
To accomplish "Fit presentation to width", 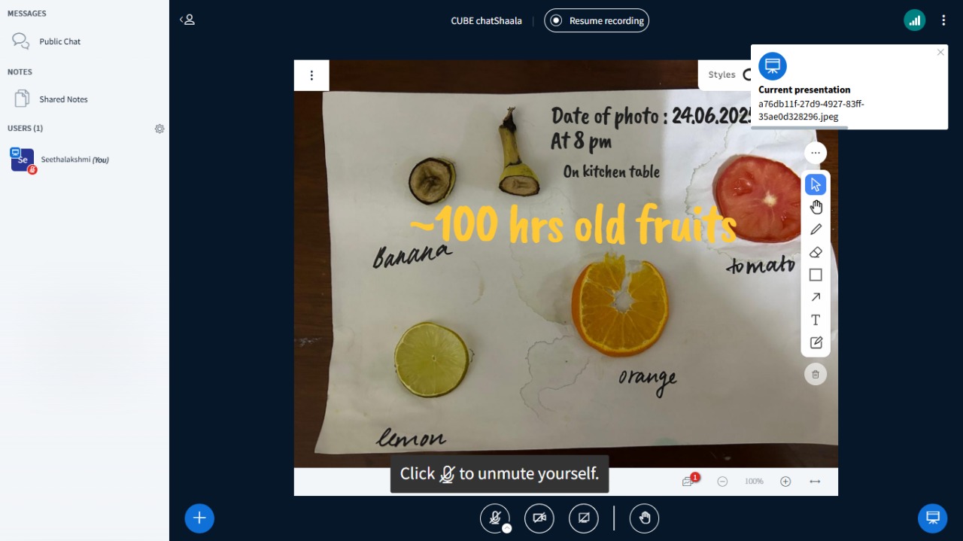I will [x=815, y=482].
